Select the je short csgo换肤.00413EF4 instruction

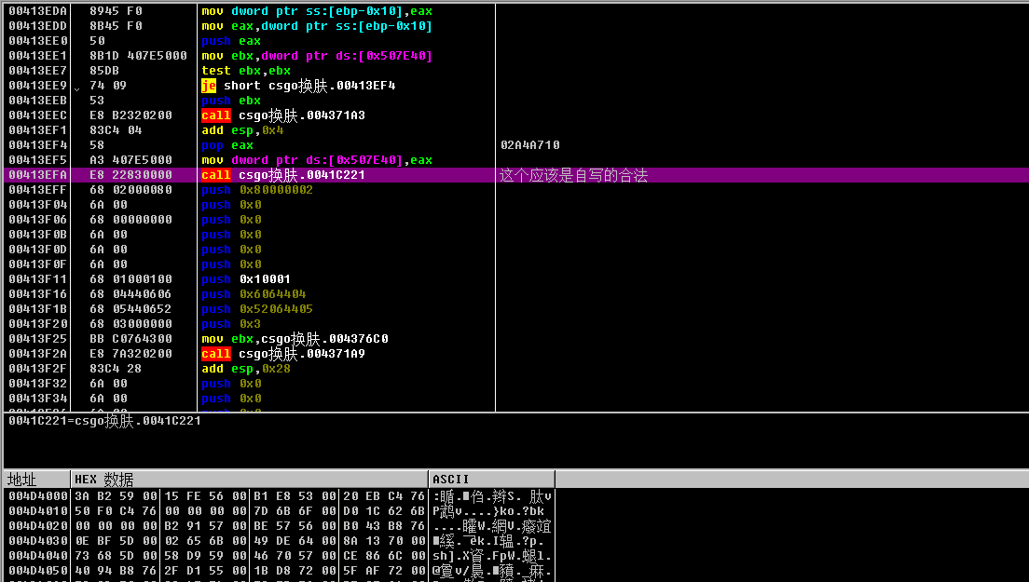pyautogui.click(x=298, y=86)
